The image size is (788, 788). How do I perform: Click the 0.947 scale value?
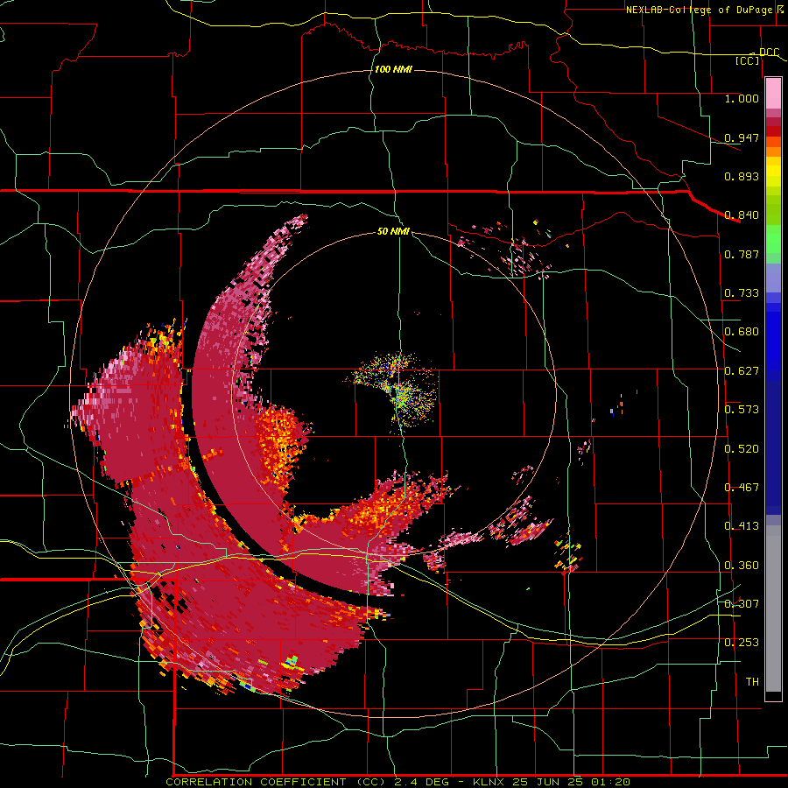click(742, 137)
